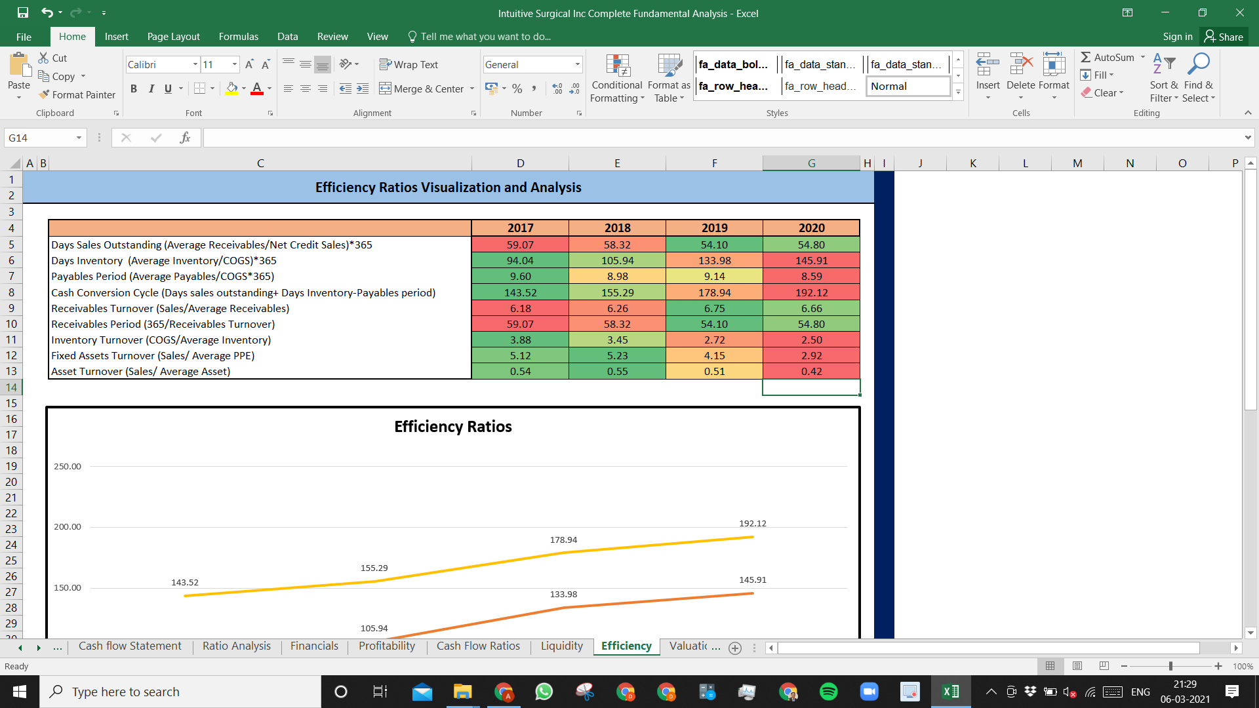Open Sort & Filter icon
Screen dimensions: 1259x708
[1164, 64]
